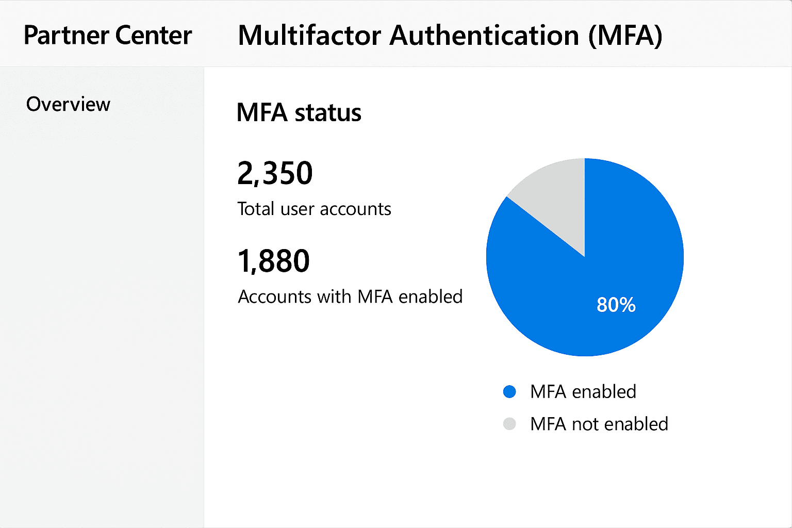Screen dimensions: 792x528
Task: Click empty area of the left sidebar
Action: coord(102,309)
